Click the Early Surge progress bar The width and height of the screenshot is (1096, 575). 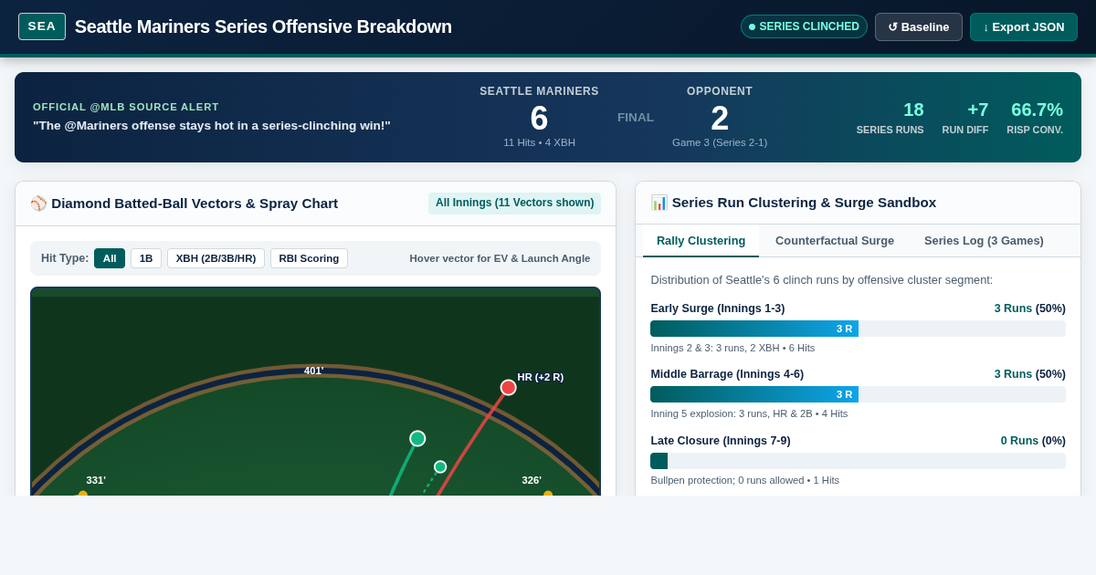point(858,329)
